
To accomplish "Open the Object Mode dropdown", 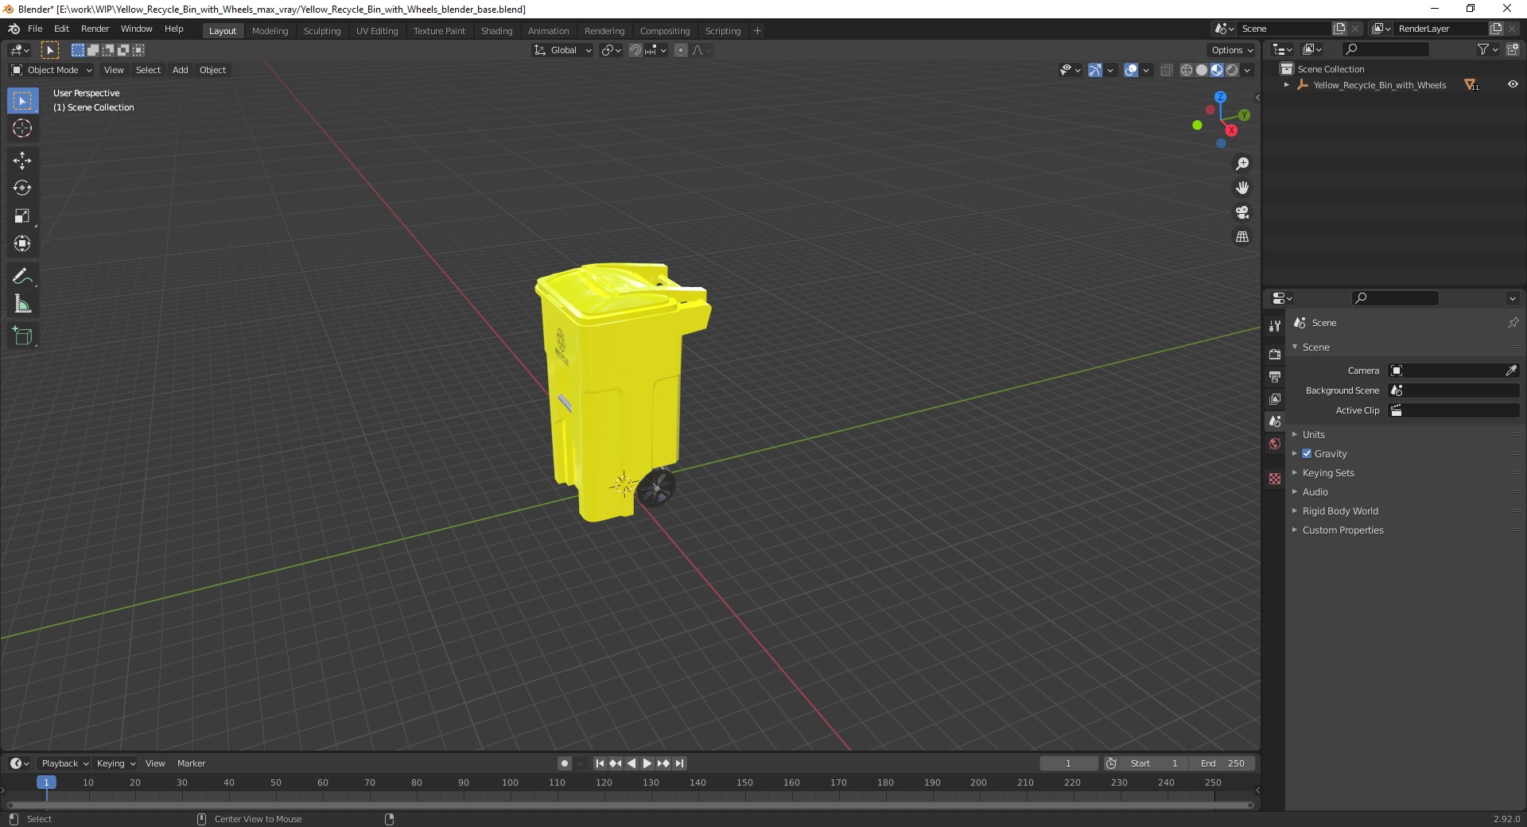I will [52, 70].
